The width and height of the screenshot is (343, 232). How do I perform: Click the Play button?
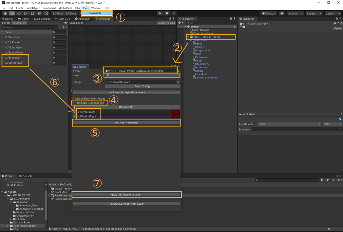tap(160, 13)
